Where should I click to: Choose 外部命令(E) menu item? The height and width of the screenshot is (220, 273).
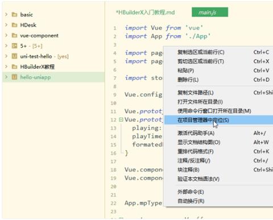[218, 192]
